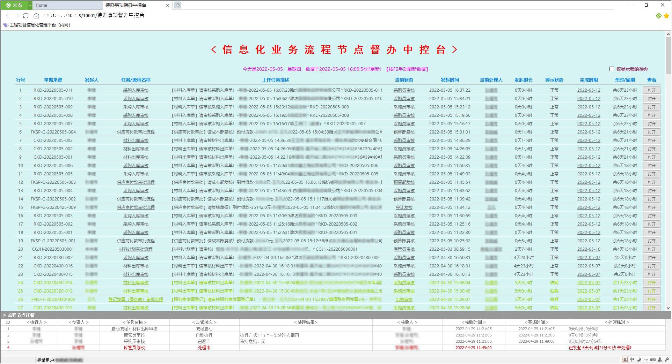Viewport: 672px width, 364px height.
Task: Click deadline 2022-05-10 link in row 20
Action: click(589, 249)
